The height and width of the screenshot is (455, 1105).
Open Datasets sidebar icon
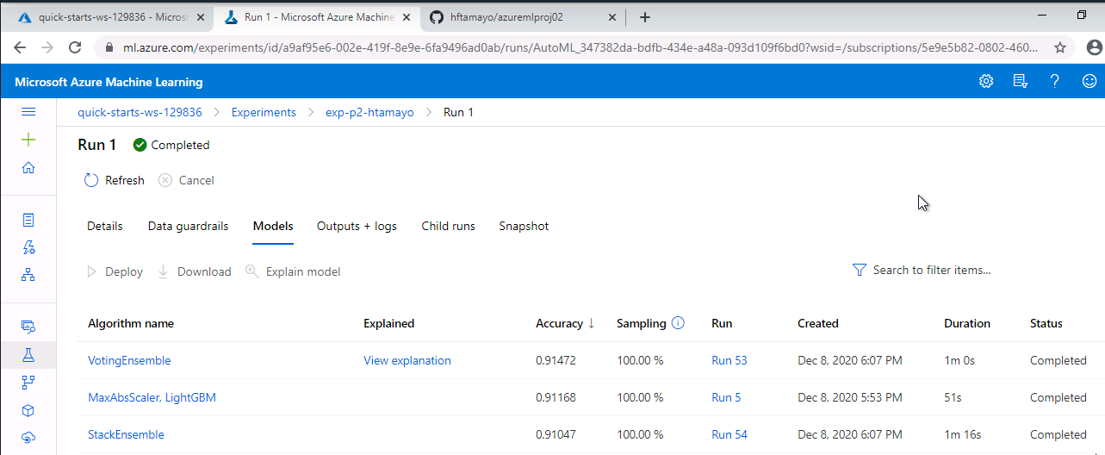coord(28,327)
